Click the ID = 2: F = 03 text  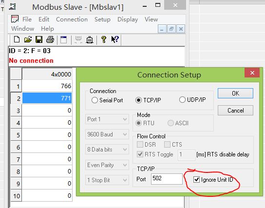coord(30,51)
